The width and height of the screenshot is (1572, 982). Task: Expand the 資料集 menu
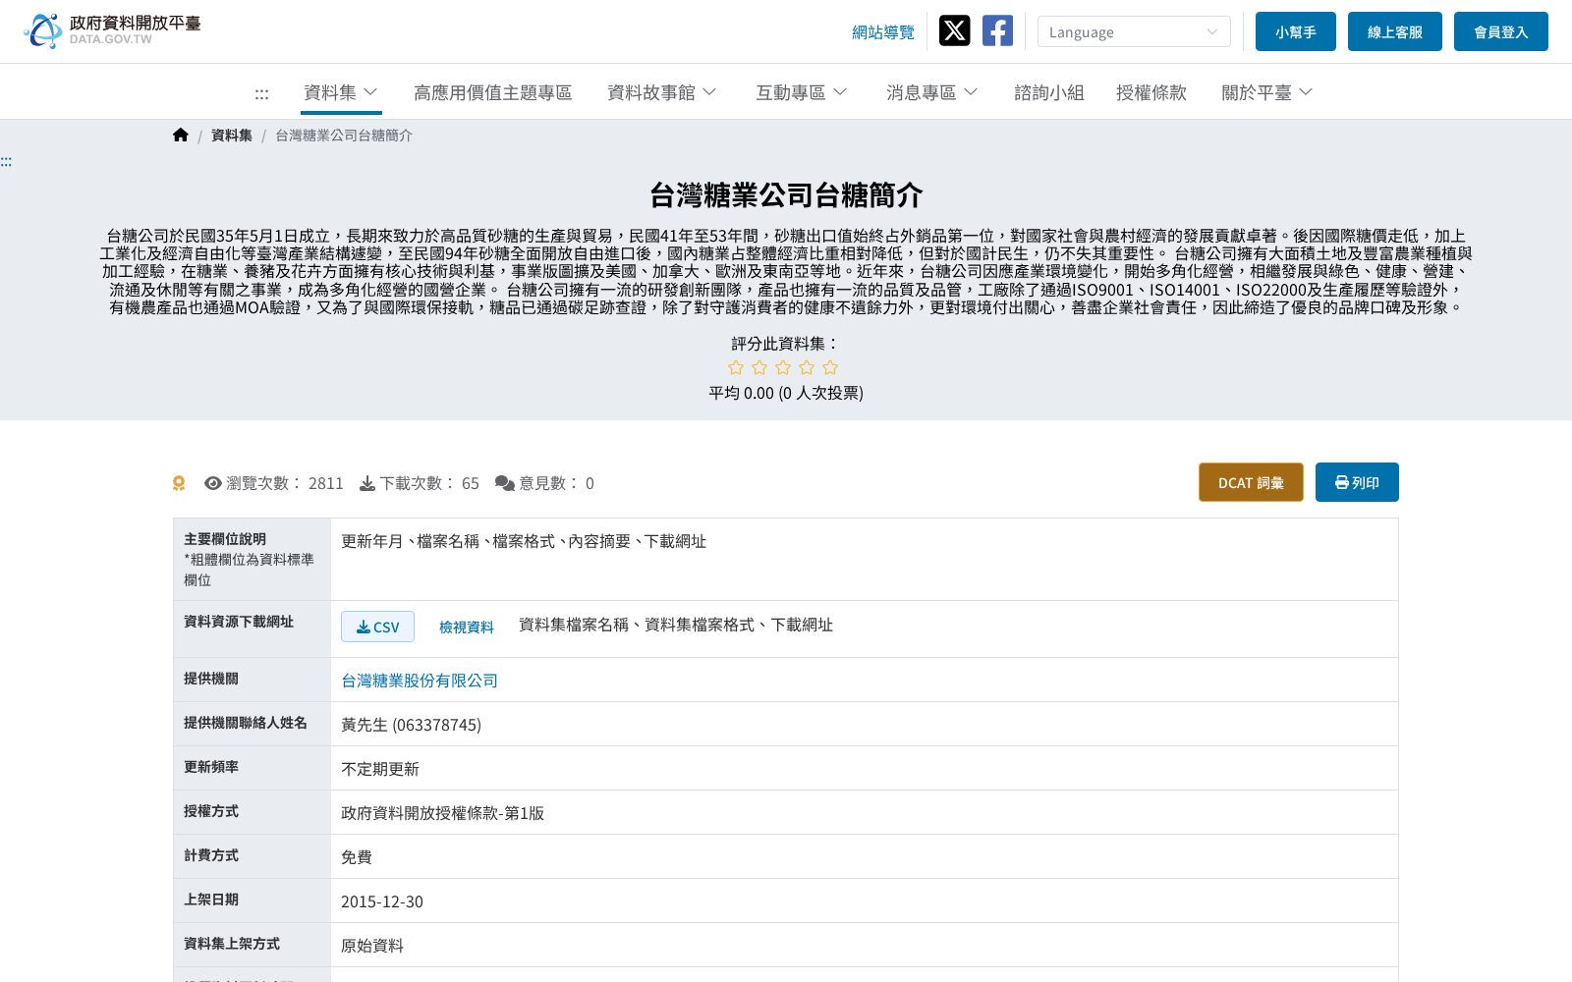(341, 92)
